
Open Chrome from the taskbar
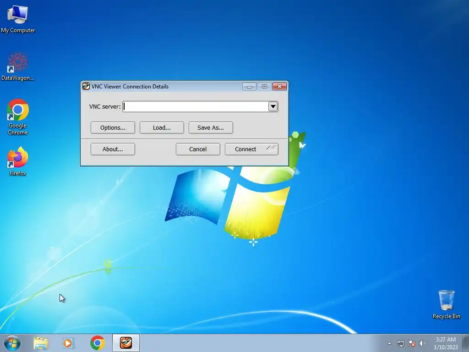click(x=97, y=343)
